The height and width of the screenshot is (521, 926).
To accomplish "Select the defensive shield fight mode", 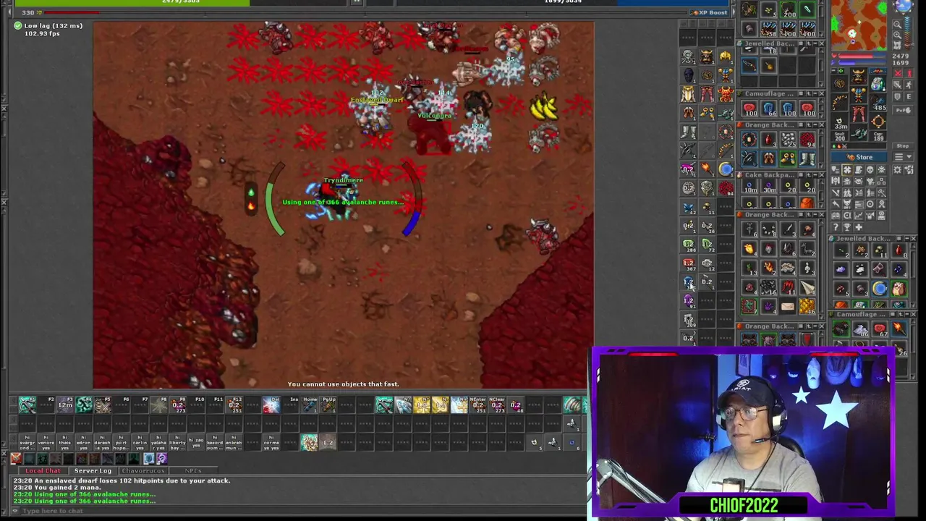I will tap(899, 96).
